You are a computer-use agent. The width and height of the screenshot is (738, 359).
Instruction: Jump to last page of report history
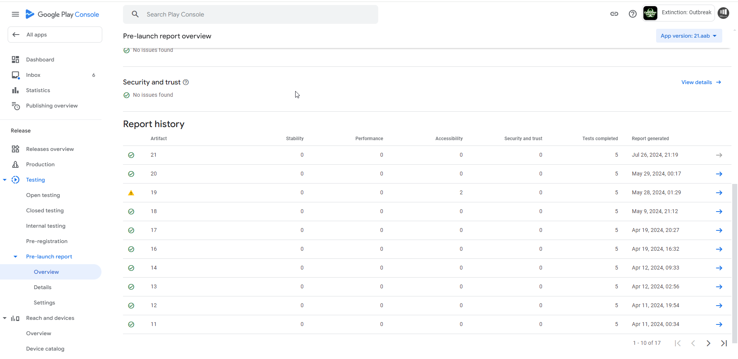(724, 343)
